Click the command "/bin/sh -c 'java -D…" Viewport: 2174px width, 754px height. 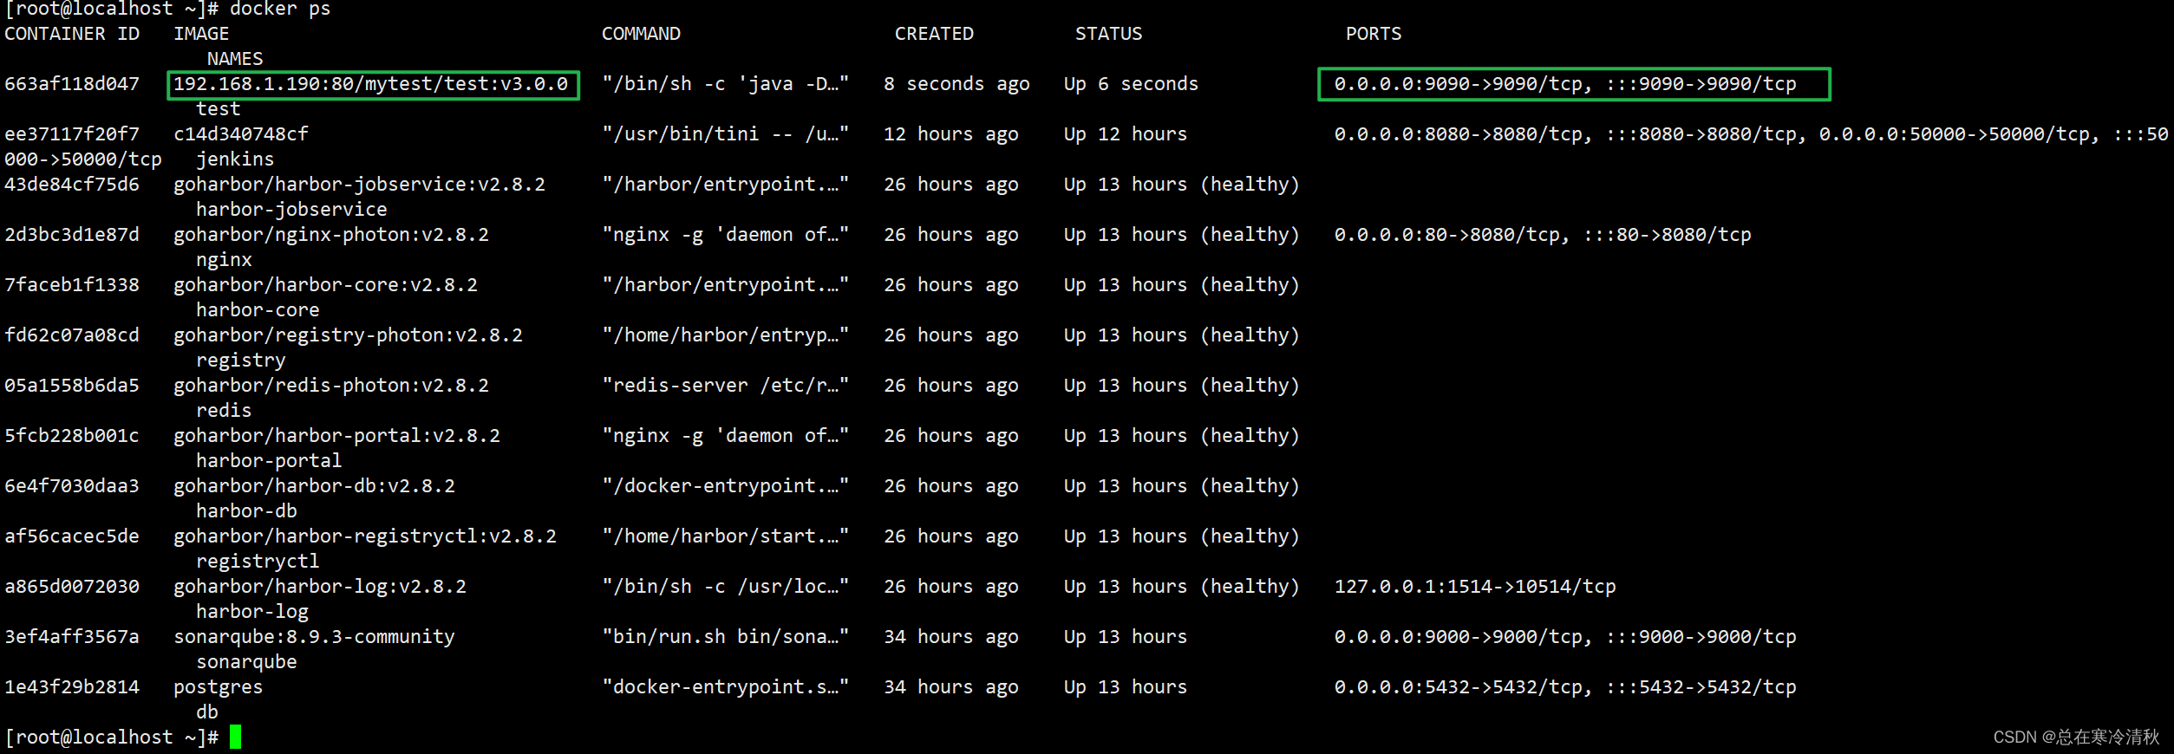tap(726, 84)
